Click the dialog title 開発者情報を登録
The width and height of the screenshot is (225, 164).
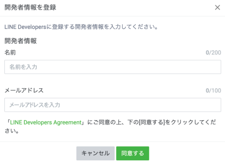click(x=30, y=8)
